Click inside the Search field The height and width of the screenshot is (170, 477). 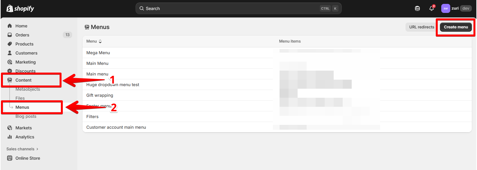click(x=232, y=8)
